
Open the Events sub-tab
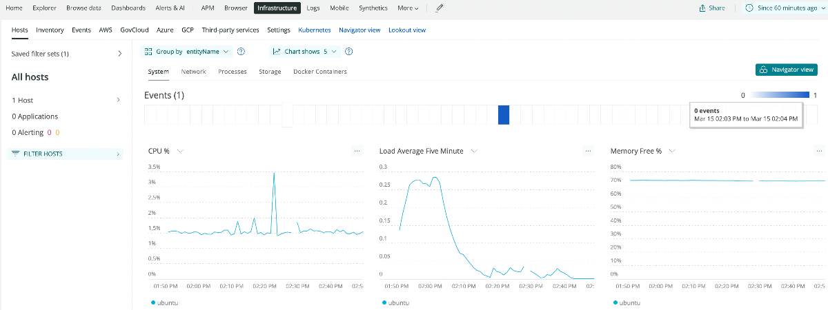click(81, 30)
